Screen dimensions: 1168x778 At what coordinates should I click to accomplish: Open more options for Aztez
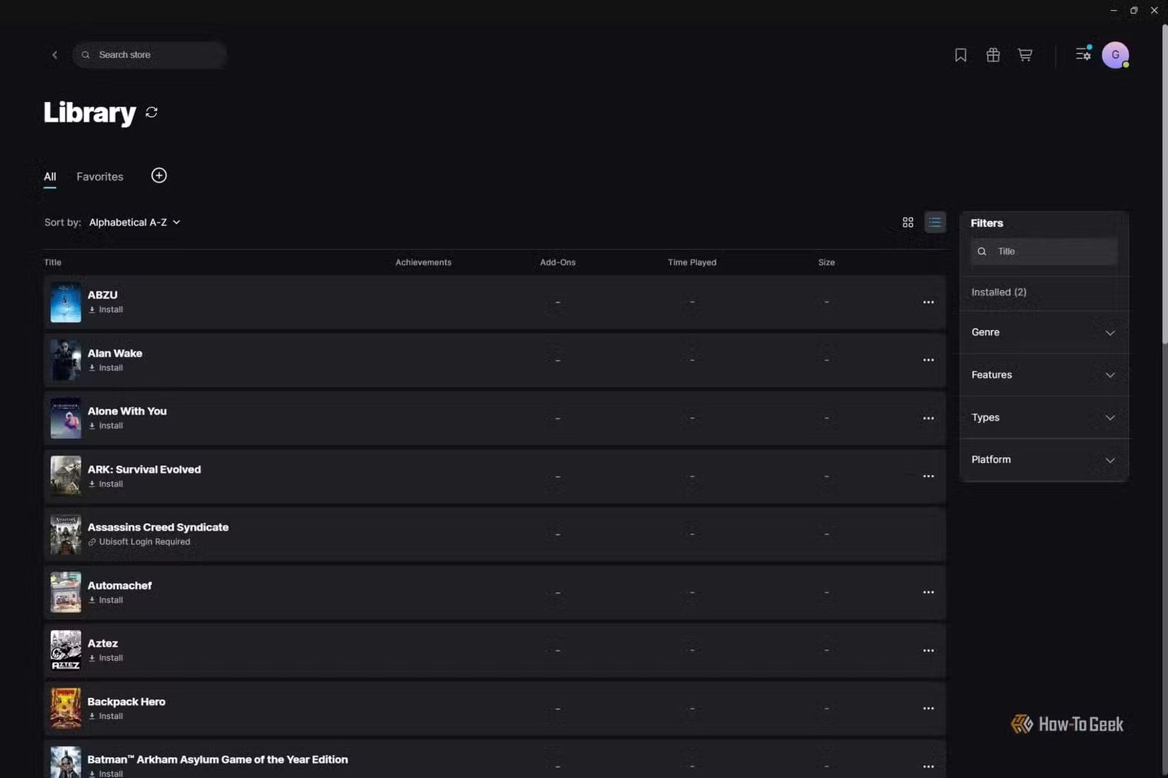click(x=929, y=650)
